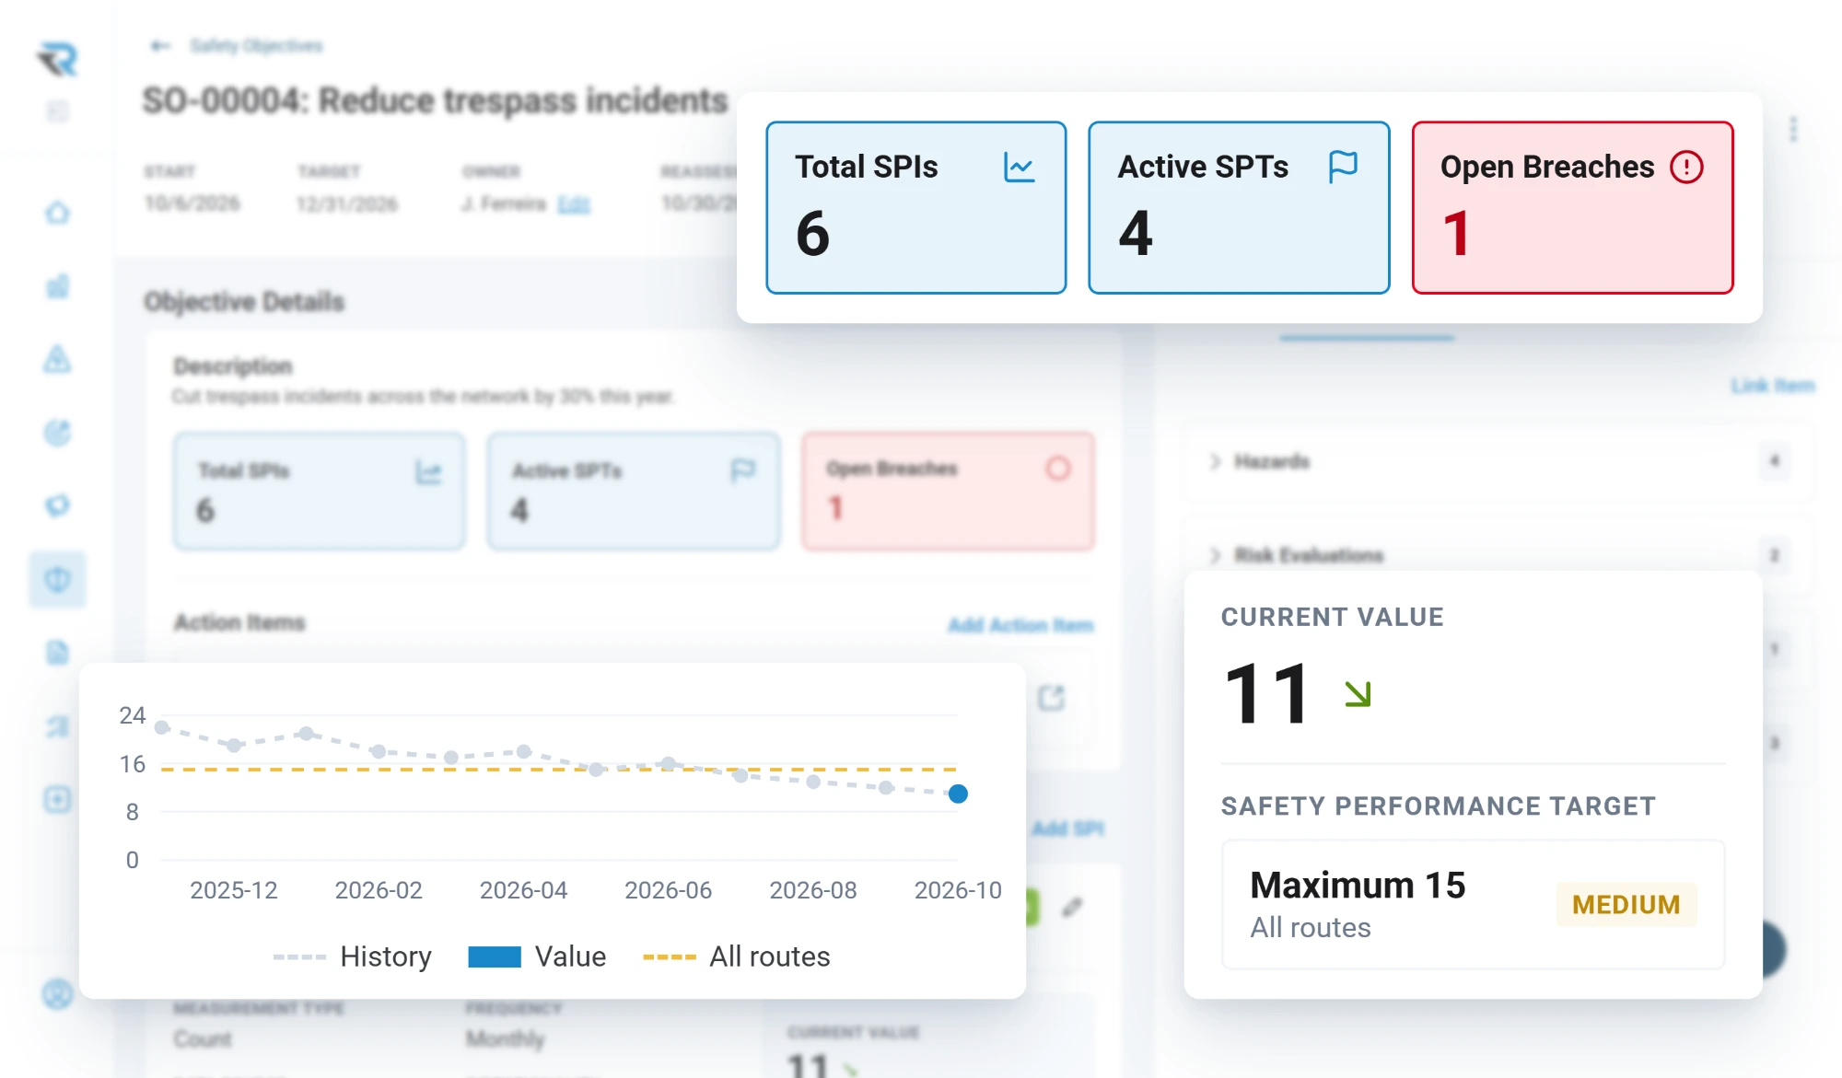
Task: Click the alert icon on Open Breaches card
Action: pos(1686,168)
